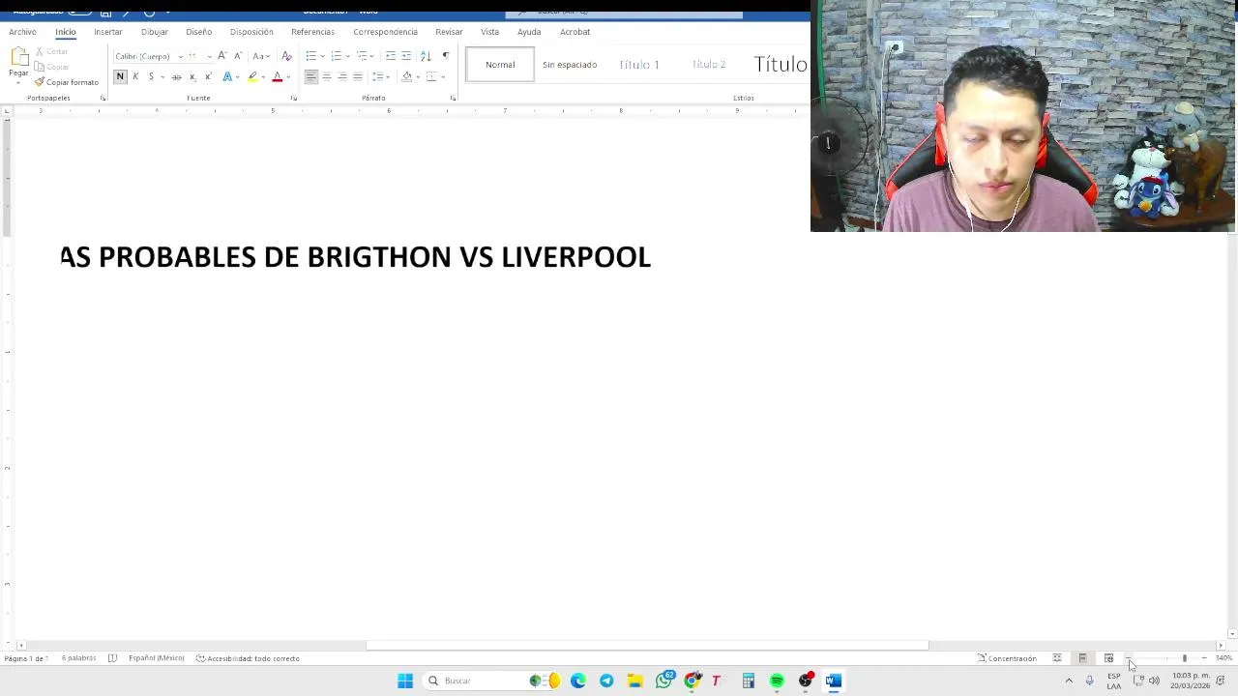Open numbered list dropdown arrow
Image resolution: width=1238 pixels, height=696 pixels.
point(347,56)
